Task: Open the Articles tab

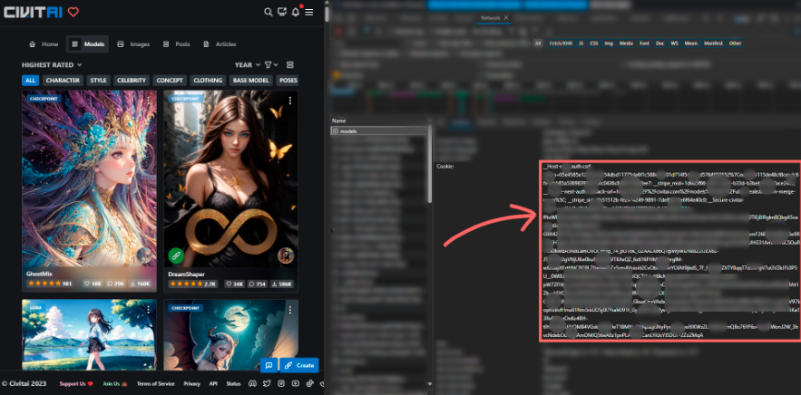Action: (220, 44)
